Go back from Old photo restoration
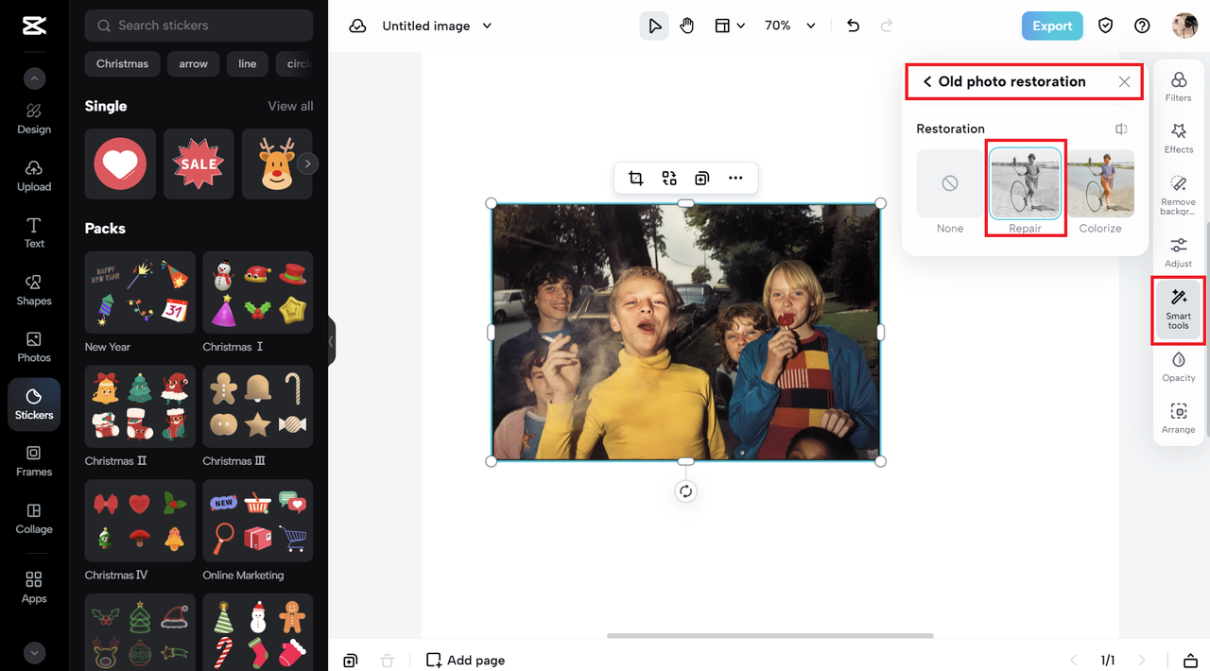Image resolution: width=1210 pixels, height=671 pixels. pyautogui.click(x=927, y=81)
